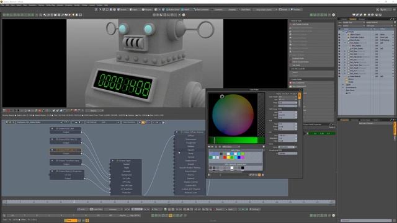Image resolution: width=397 pixels, height=223 pixels.
Task: Click the Bump input on the material node
Action: [190, 154]
